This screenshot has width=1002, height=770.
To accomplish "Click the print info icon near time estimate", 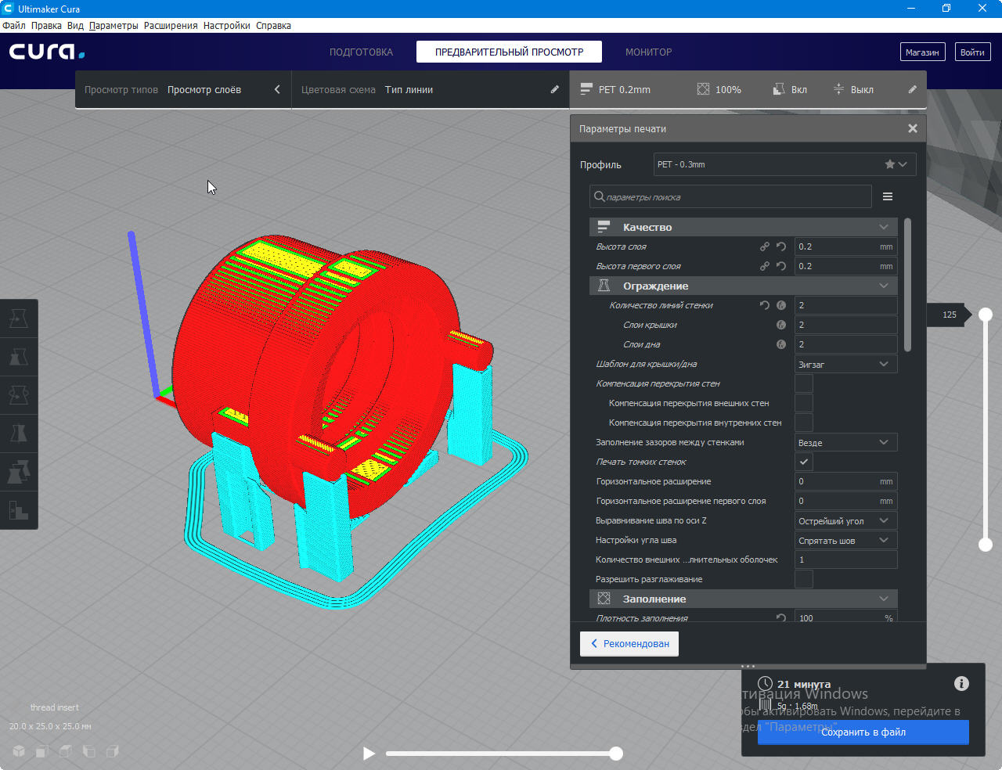I will point(961,684).
